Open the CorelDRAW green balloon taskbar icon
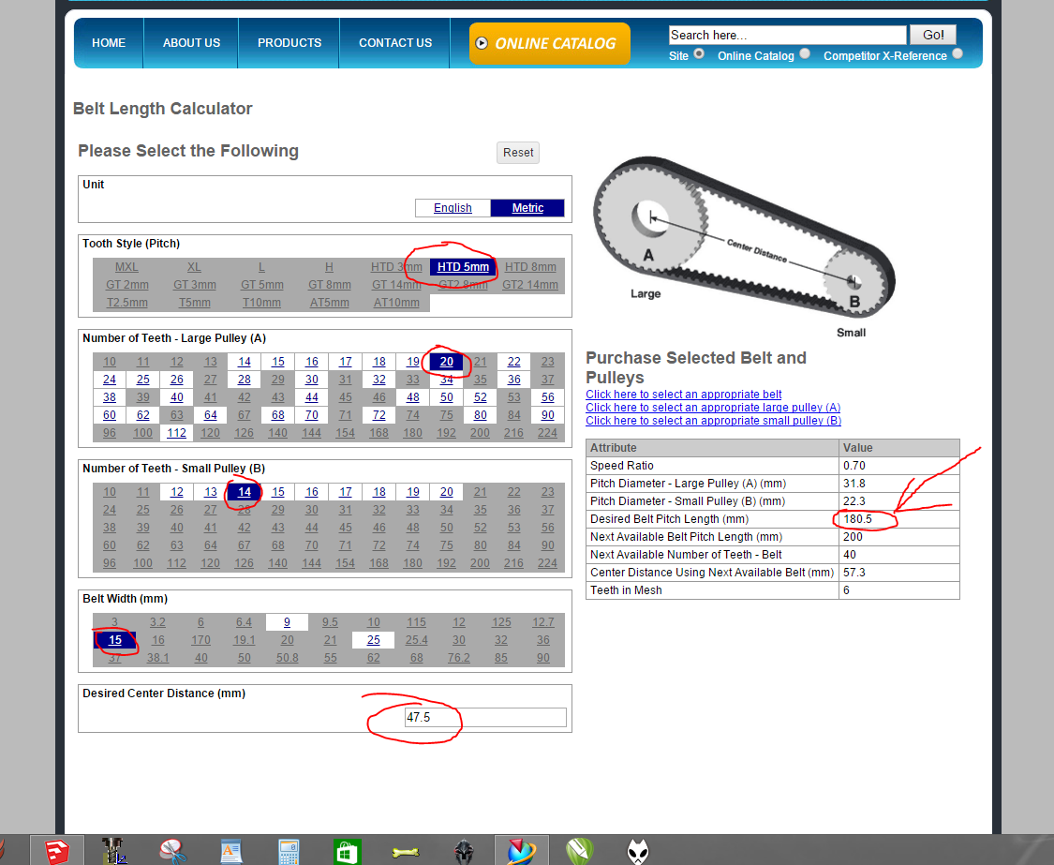 coord(581,851)
